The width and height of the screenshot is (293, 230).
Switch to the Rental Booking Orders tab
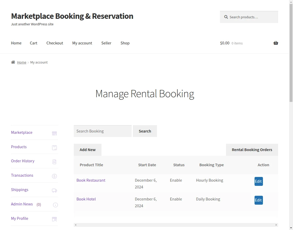click(x=252, y=149)
